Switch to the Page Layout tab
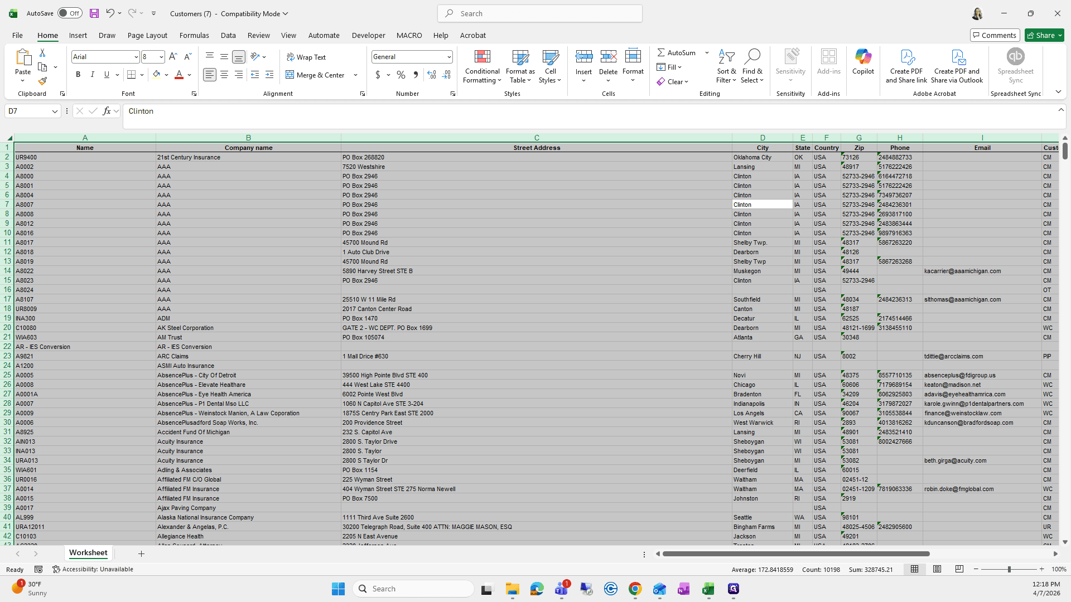This screenshot has height=602, width=1071. click(147, 35)
